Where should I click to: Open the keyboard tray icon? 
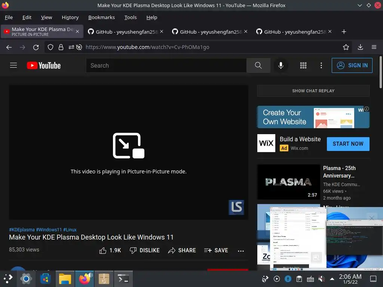tap(310, 279)
